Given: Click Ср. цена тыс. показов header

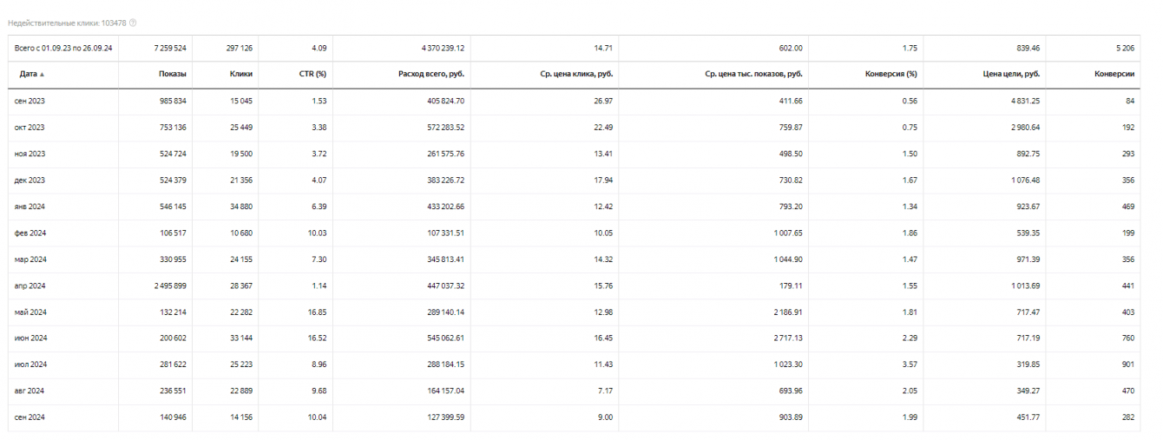Looking at the screenshot, I should click(x=753, y=75).
